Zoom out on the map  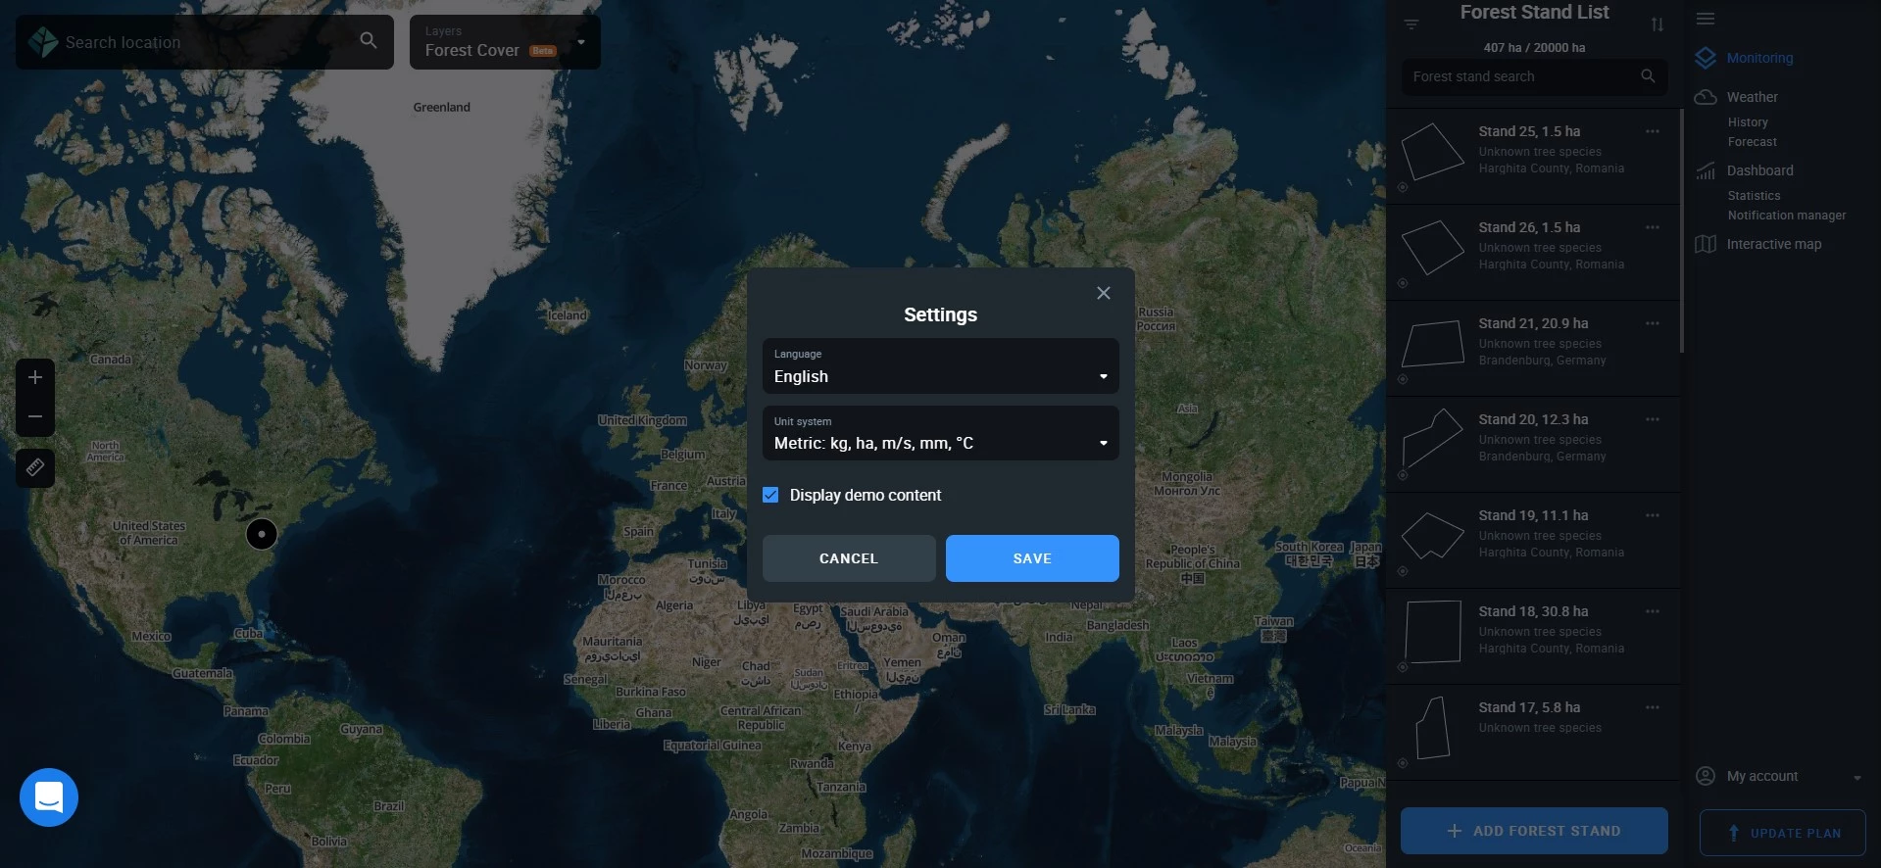click(x=35, y=416)
